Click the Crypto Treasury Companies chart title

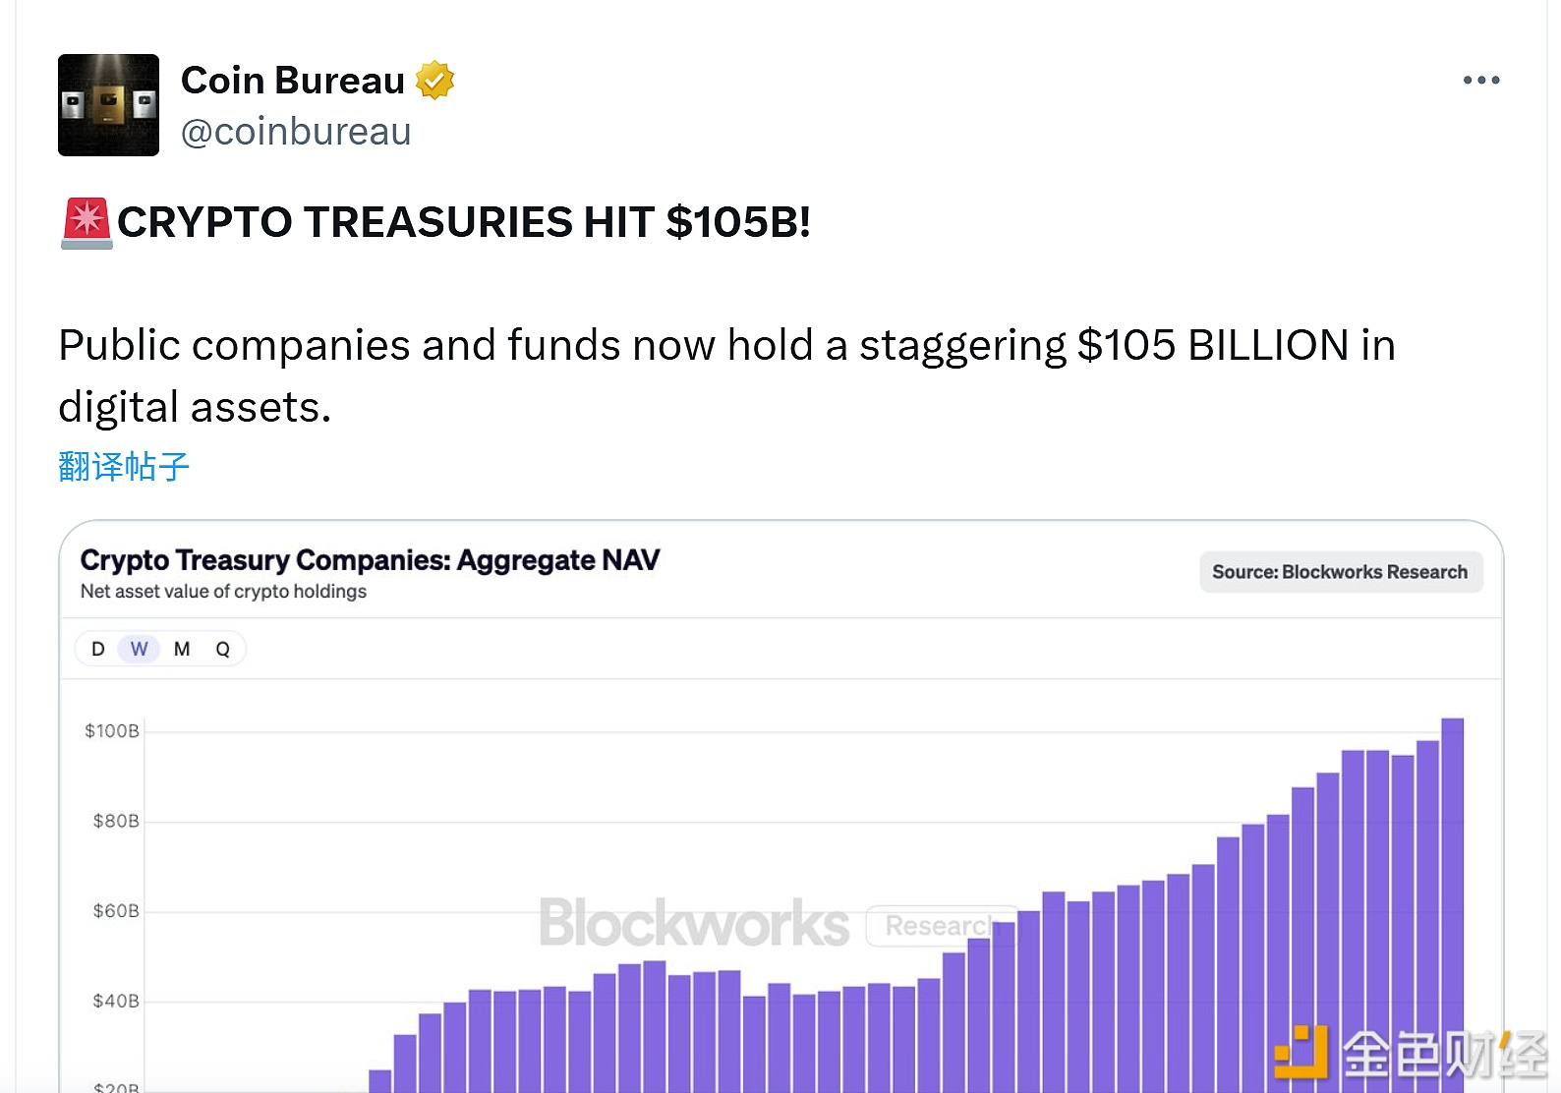pos(370,560)
